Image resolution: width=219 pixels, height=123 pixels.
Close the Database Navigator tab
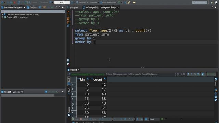24,8
